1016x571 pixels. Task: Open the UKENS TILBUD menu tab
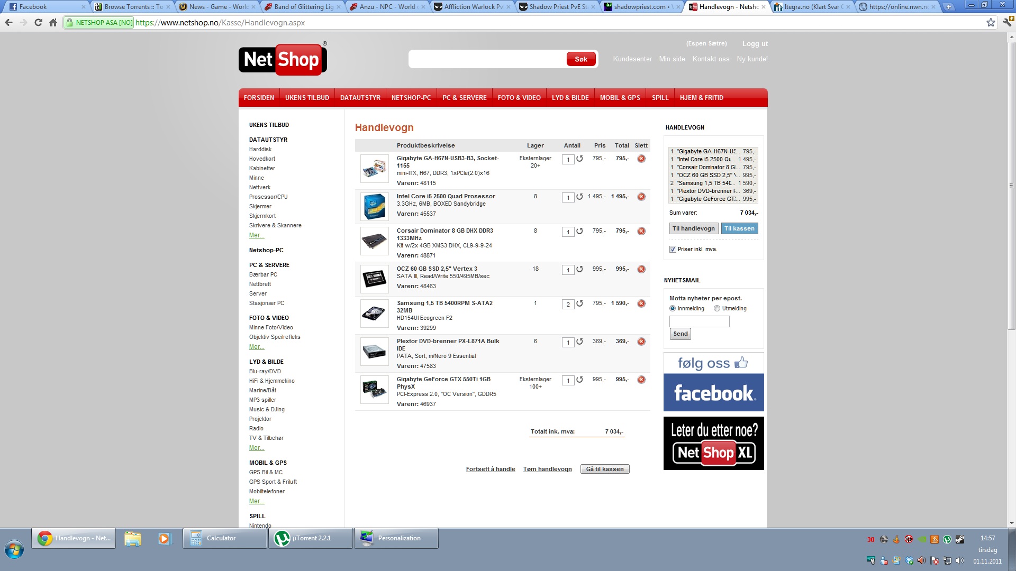click(x=307, y=98)
